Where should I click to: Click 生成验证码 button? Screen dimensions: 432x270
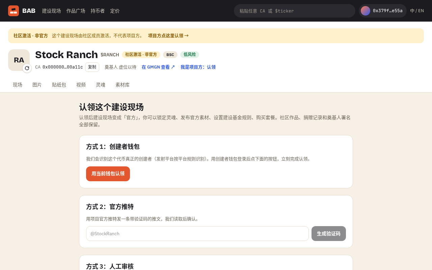click(x=329, y=234)
